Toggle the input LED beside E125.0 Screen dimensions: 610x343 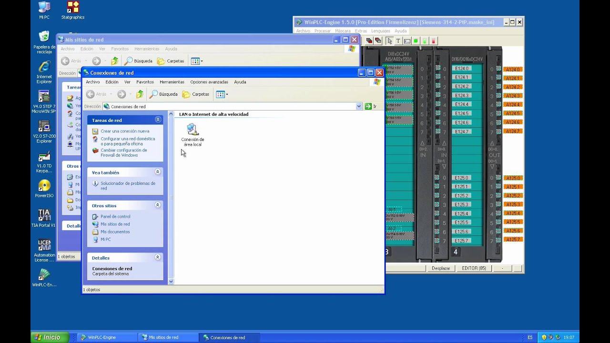(437, 178)
